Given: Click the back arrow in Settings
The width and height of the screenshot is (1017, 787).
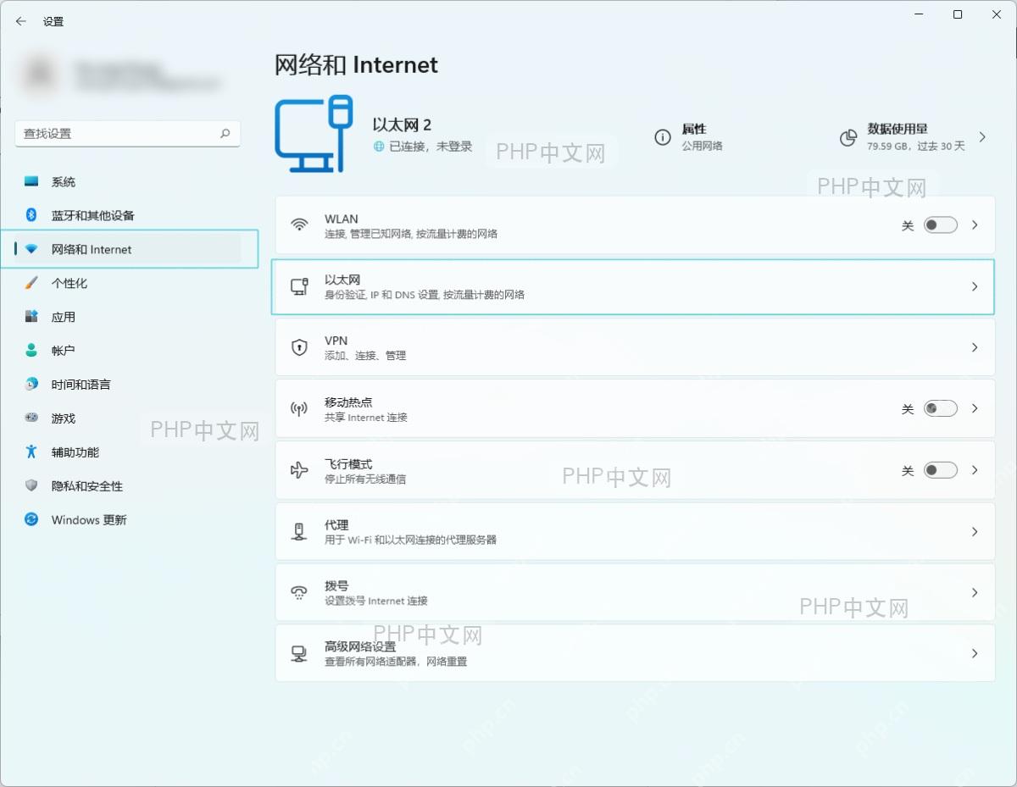Looking at the screenshot, I should [x=21, y=21].
